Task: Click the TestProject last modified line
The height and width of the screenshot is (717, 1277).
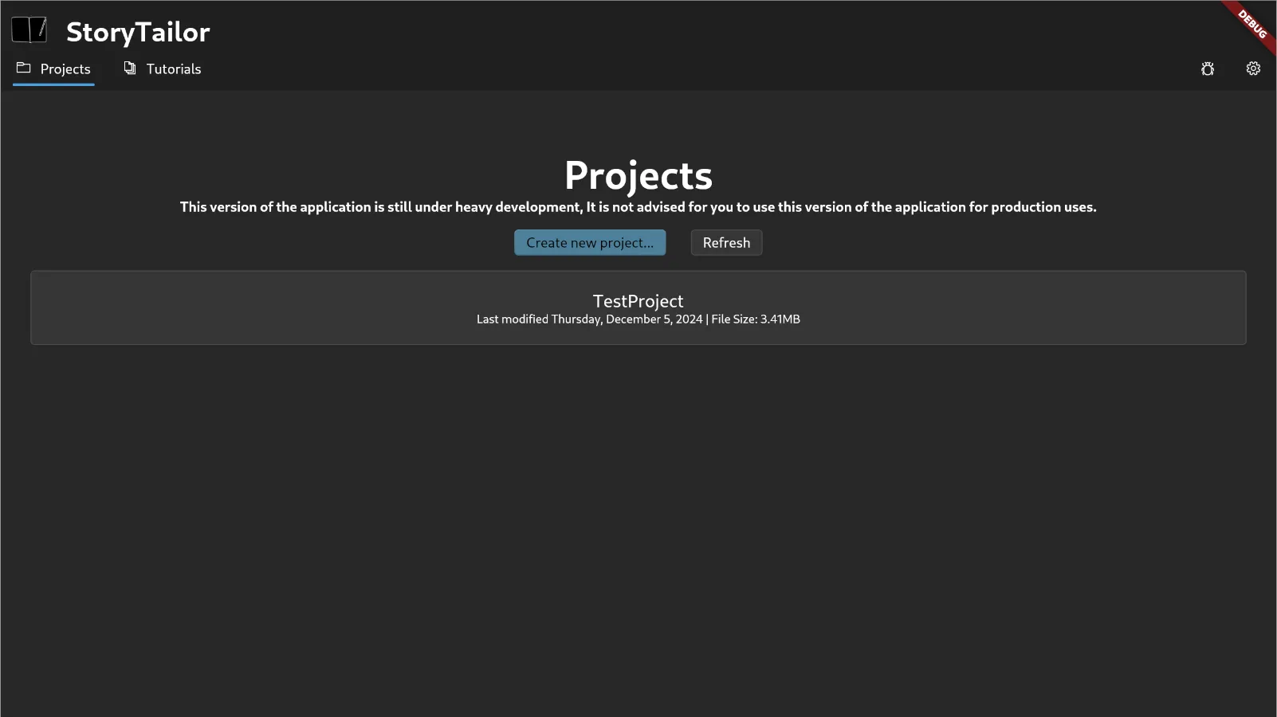Action: coord(638,319)
